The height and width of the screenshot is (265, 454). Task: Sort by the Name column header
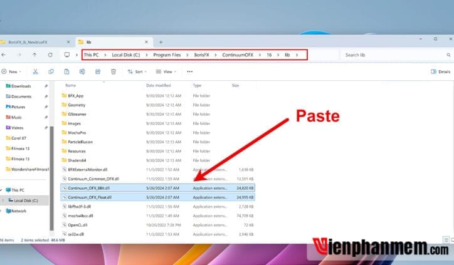coord(71,85)
